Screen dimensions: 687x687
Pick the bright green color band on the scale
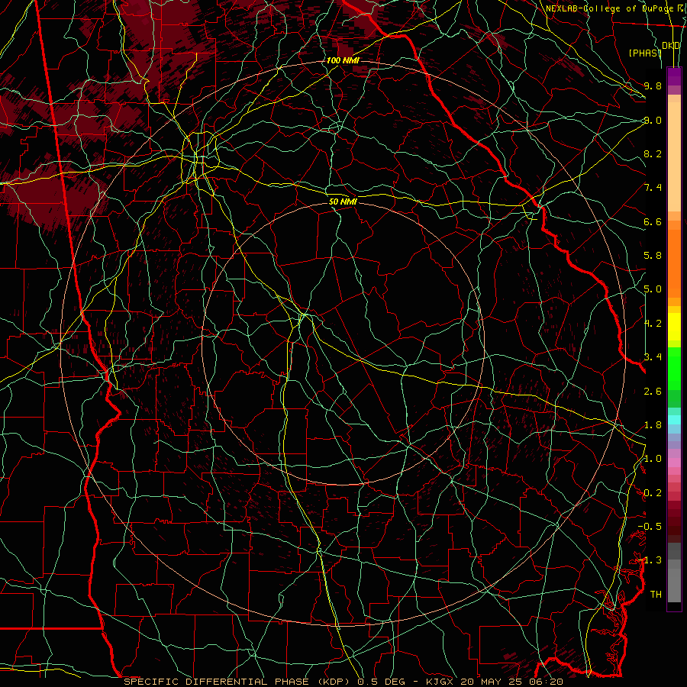pos(674,369)
